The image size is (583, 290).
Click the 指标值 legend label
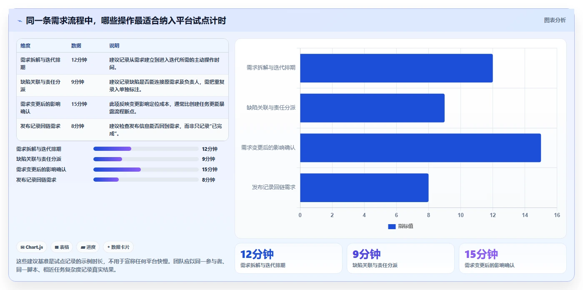405,226
